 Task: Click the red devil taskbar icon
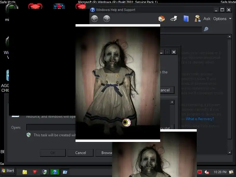[35, 172]
